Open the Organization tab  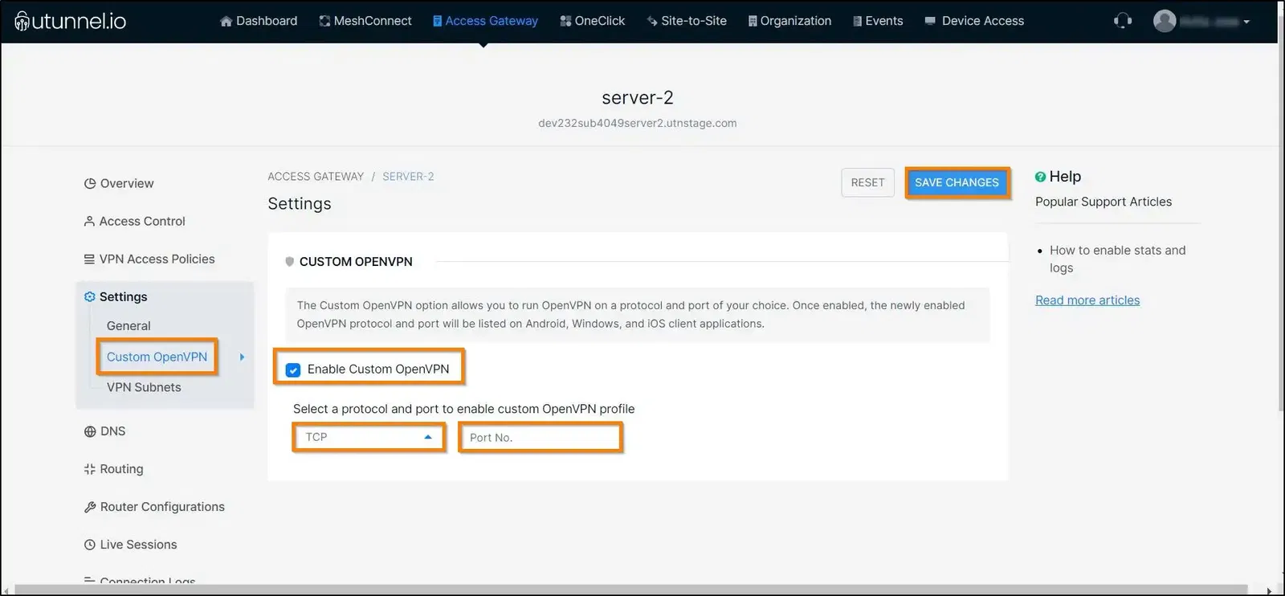coord(790,21)
